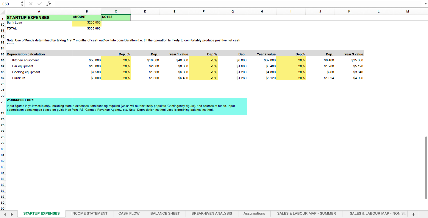Click the STARTUP EXPENSES title cell

pos(39,18)
